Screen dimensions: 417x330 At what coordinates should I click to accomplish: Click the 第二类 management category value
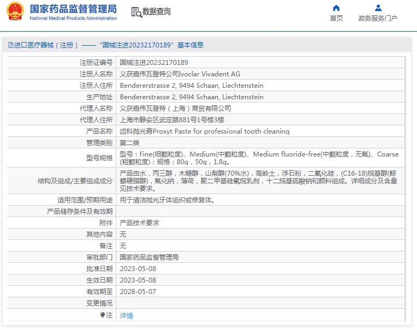point(129,142)
